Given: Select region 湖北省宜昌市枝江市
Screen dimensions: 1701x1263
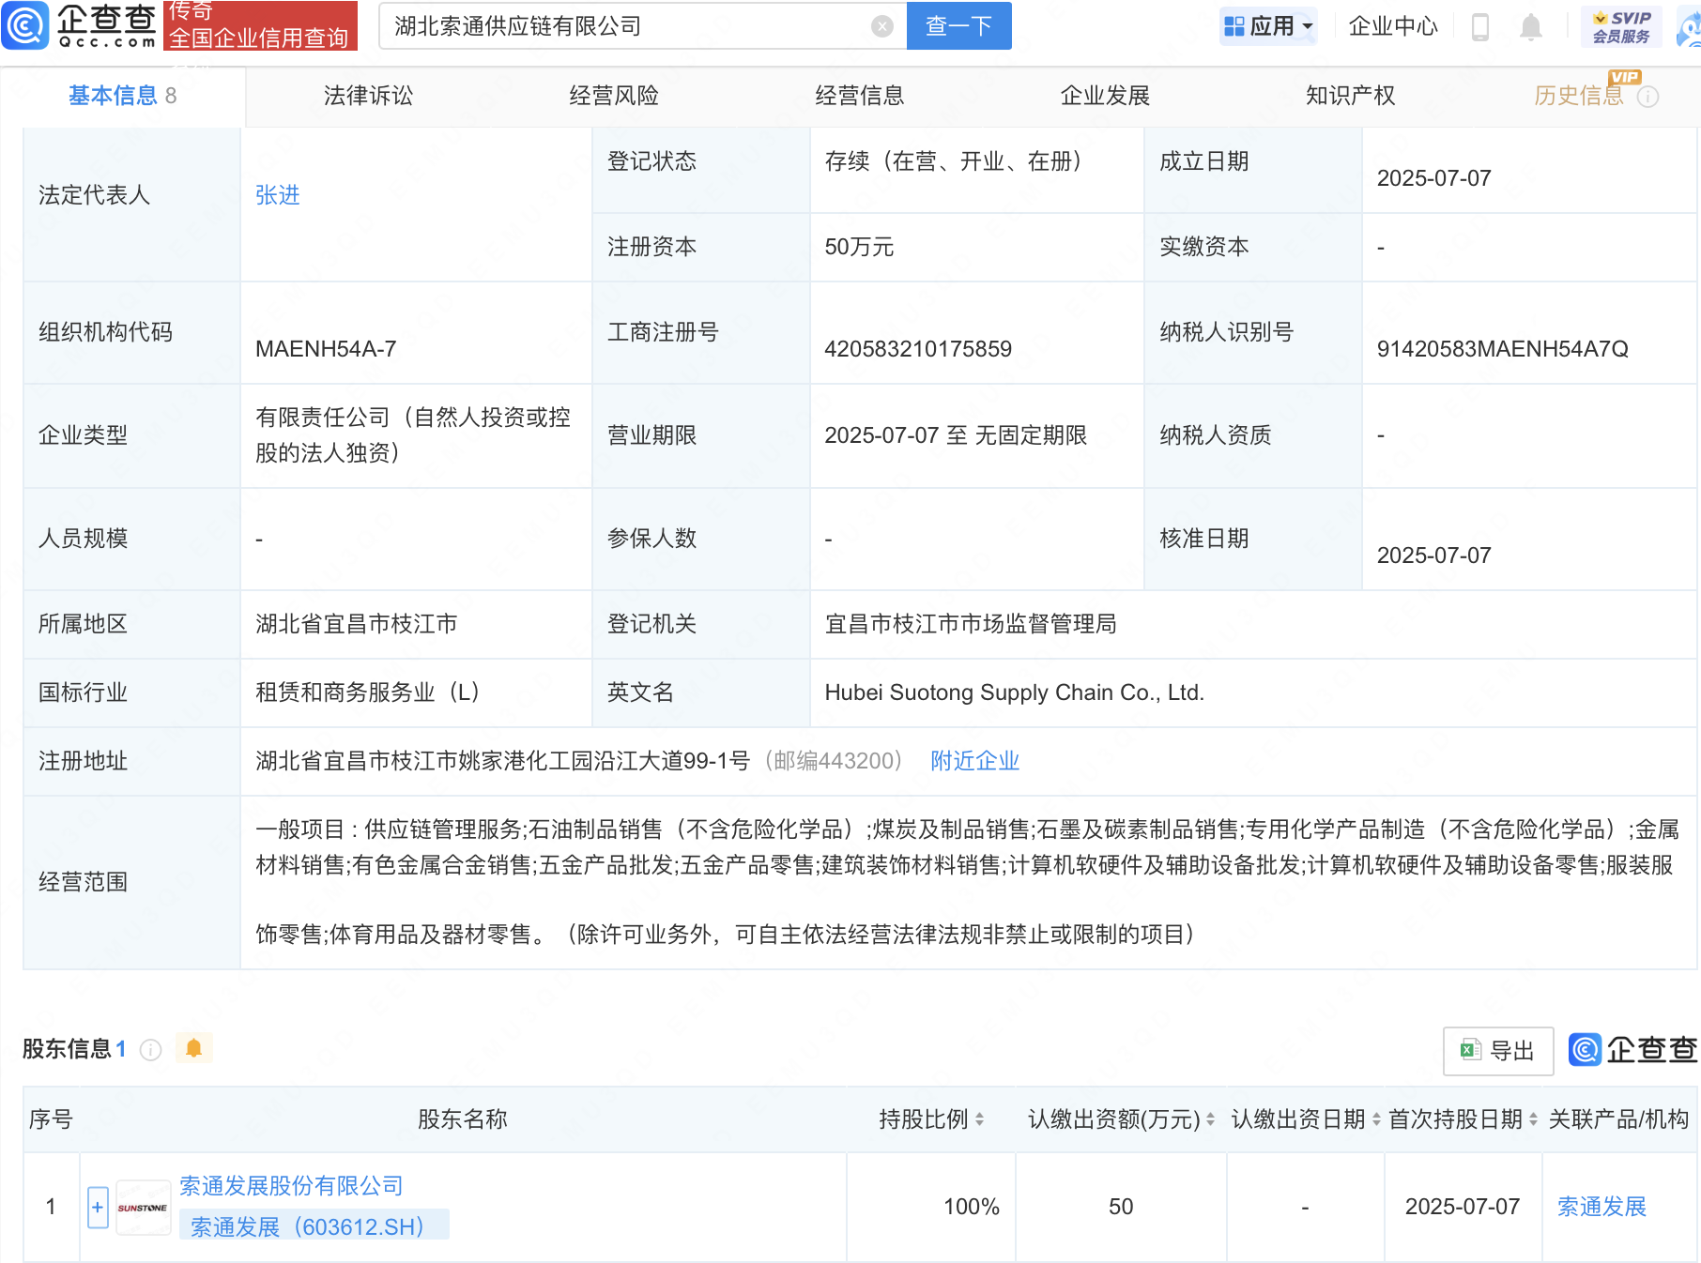Looking at the screenshot, I should (x=356, y=624).
